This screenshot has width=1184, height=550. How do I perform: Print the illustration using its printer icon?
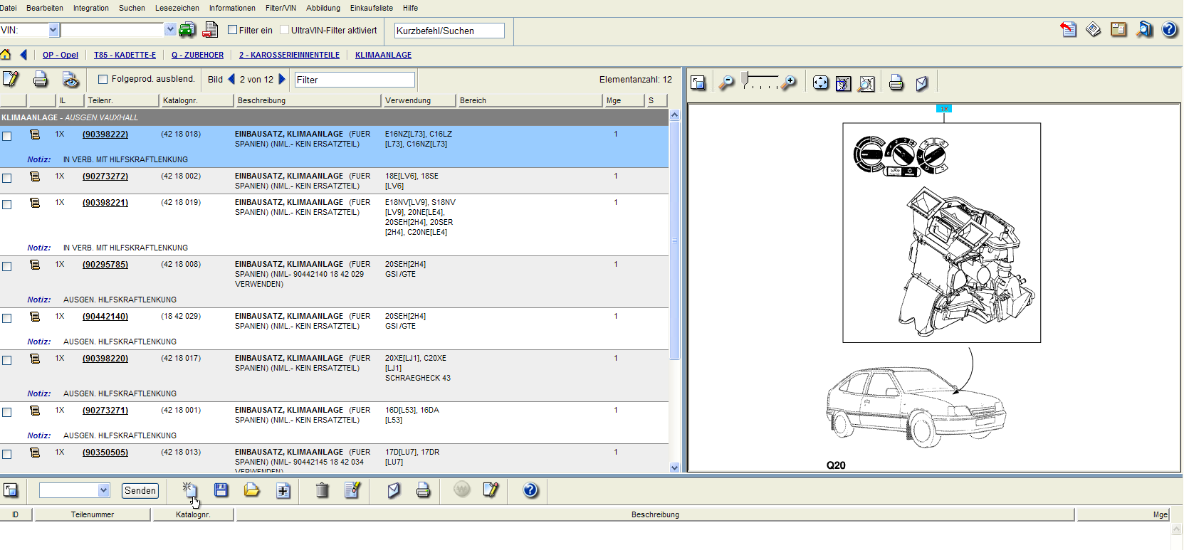(x=896, y=83)
